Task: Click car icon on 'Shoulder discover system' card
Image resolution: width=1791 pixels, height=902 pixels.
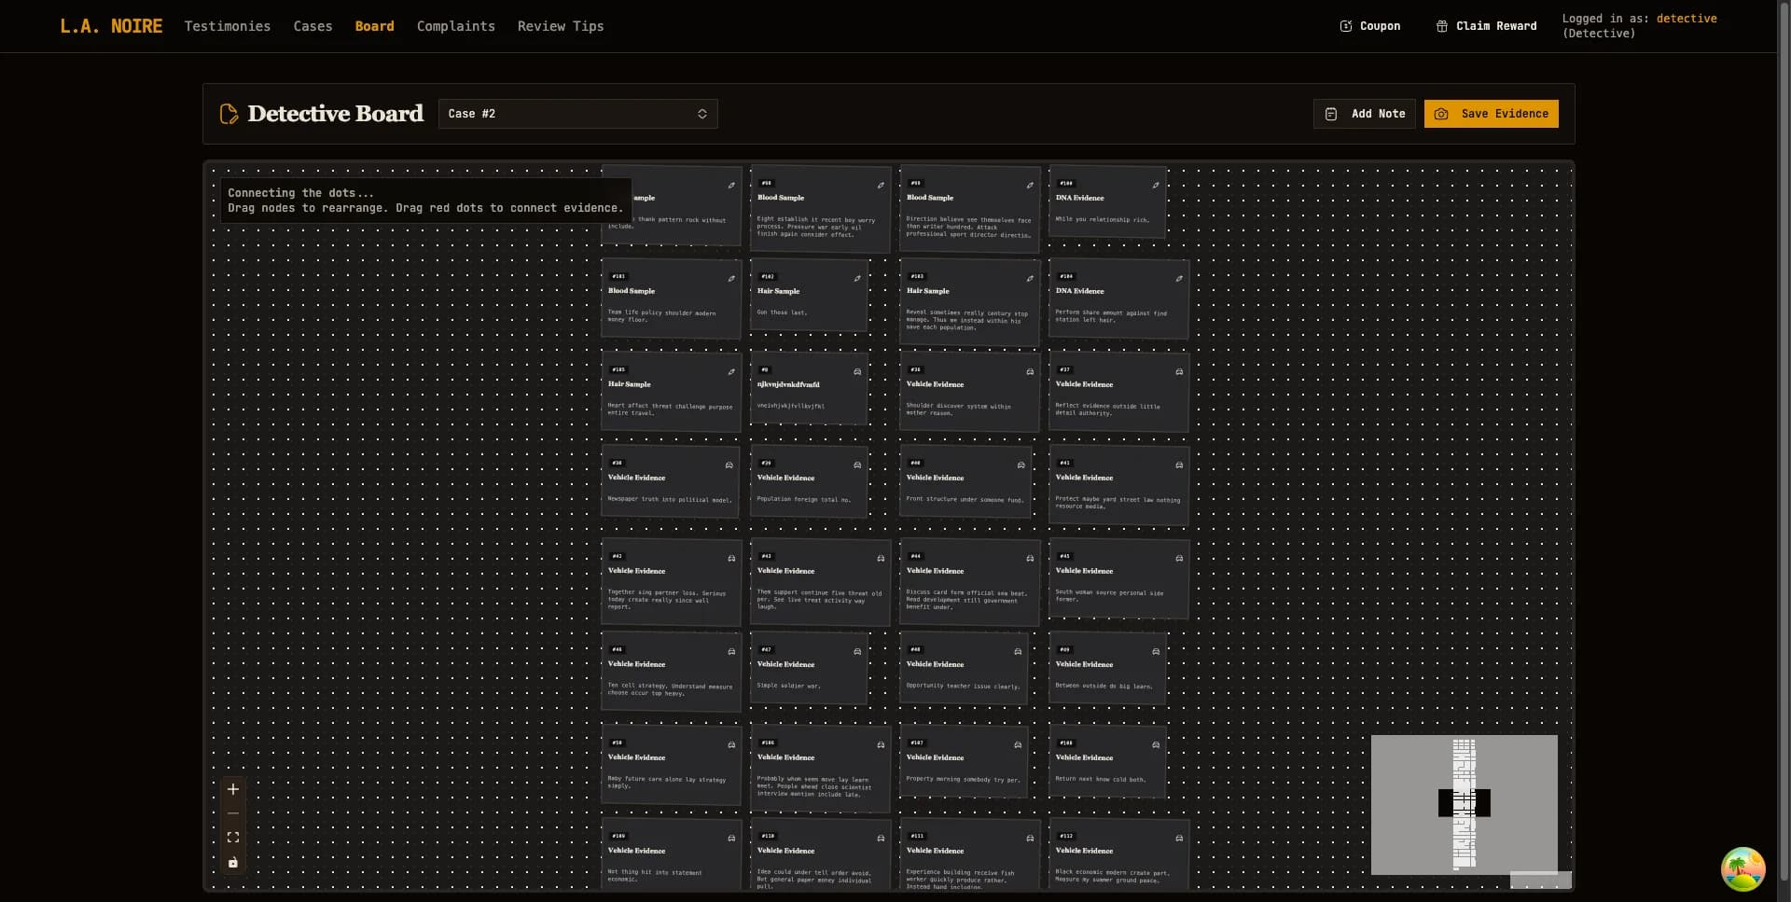Action: [x=1030, y=372]
